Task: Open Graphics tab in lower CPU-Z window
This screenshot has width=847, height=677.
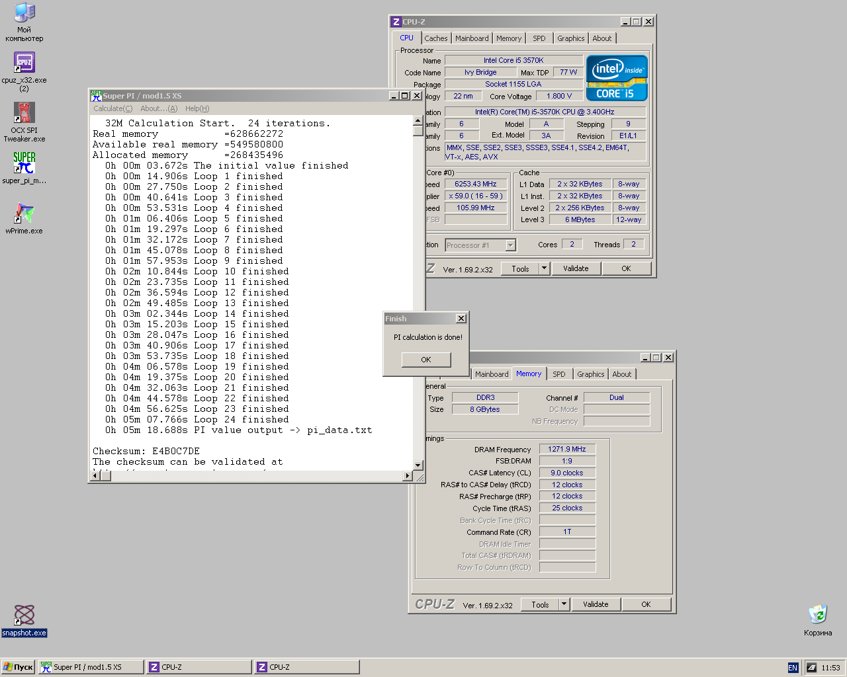Action: click(x=590, y=374)
